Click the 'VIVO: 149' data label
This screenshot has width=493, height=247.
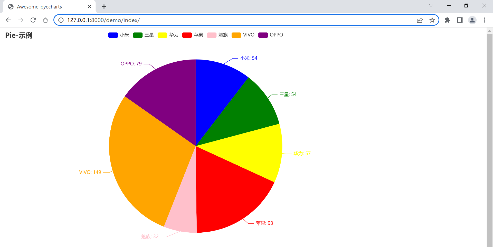click(90, 172)
